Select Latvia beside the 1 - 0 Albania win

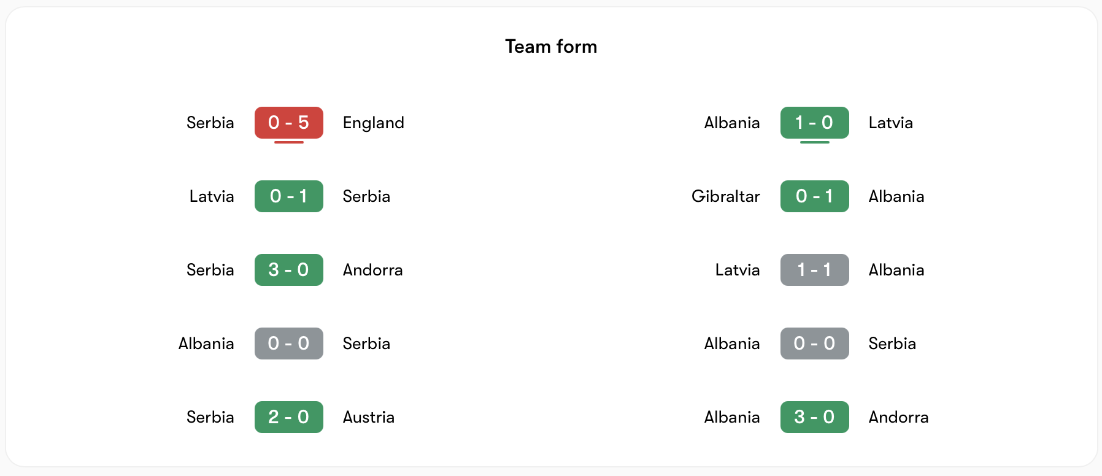(x=890, y=123)
